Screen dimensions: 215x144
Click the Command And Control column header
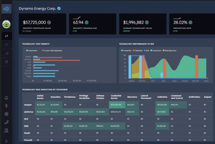(x=177, y=97)
